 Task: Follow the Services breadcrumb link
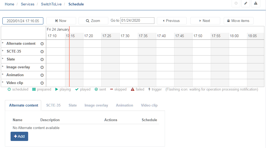pos(28,4)
